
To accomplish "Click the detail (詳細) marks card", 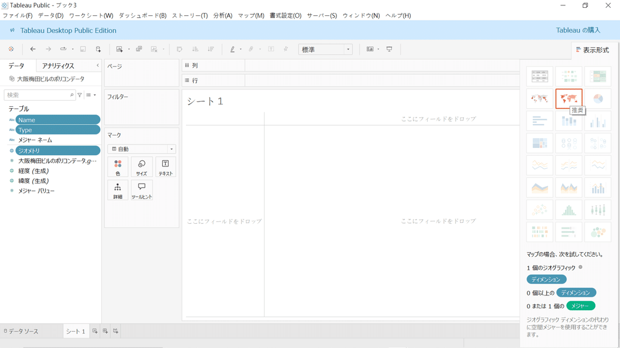I will pyautogui.click(x=118, y=190).
